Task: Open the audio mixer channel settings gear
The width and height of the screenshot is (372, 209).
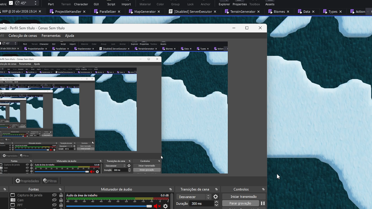Action: click(165, 206)
